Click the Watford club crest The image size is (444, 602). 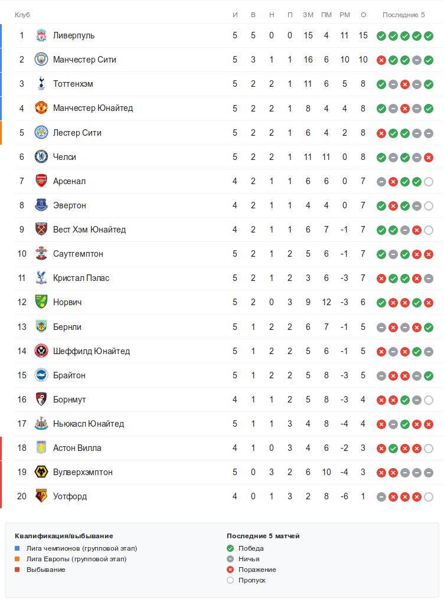41,496
